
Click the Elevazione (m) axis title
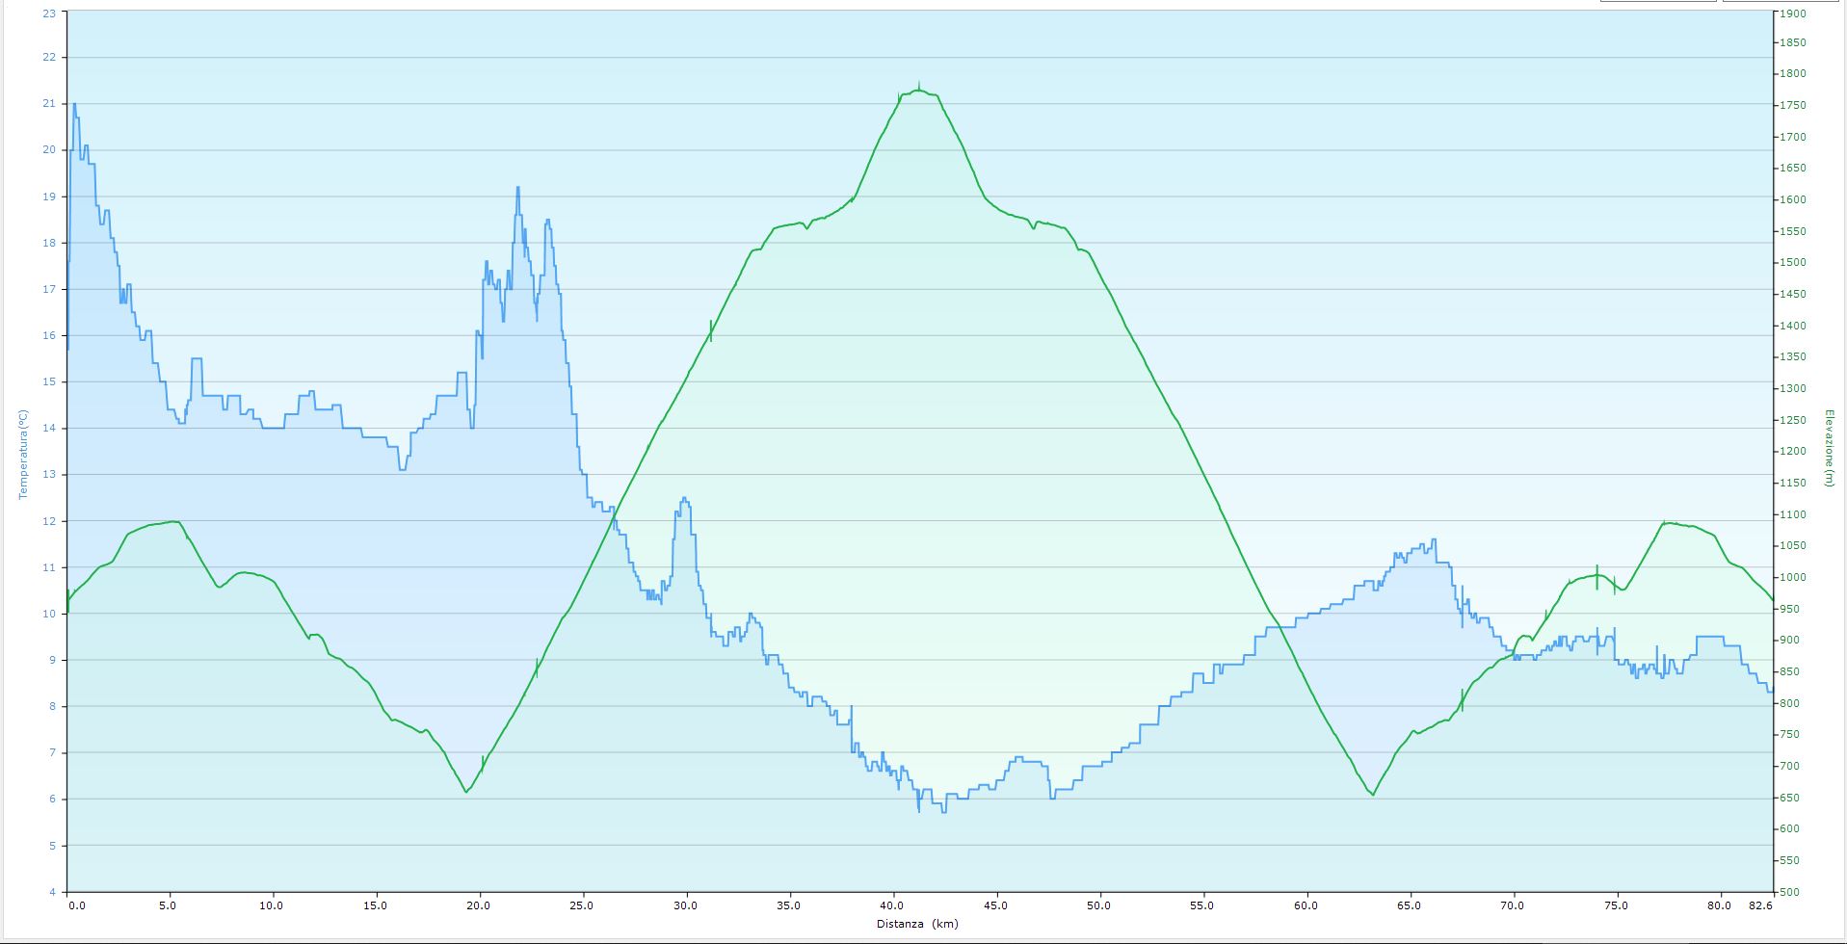[x=1828, y=449]
